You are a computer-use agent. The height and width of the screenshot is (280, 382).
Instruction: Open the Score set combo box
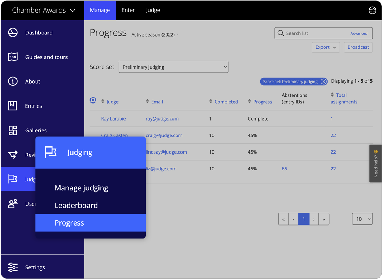click(x=173, y=67)
